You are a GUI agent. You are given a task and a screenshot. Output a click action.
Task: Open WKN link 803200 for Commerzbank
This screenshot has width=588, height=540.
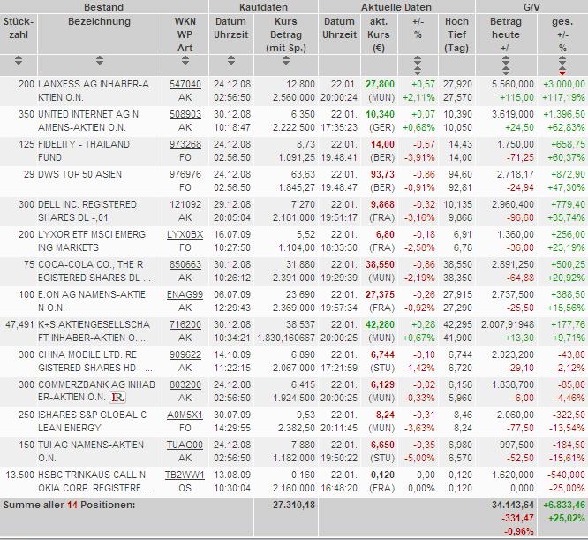point(185,384)
